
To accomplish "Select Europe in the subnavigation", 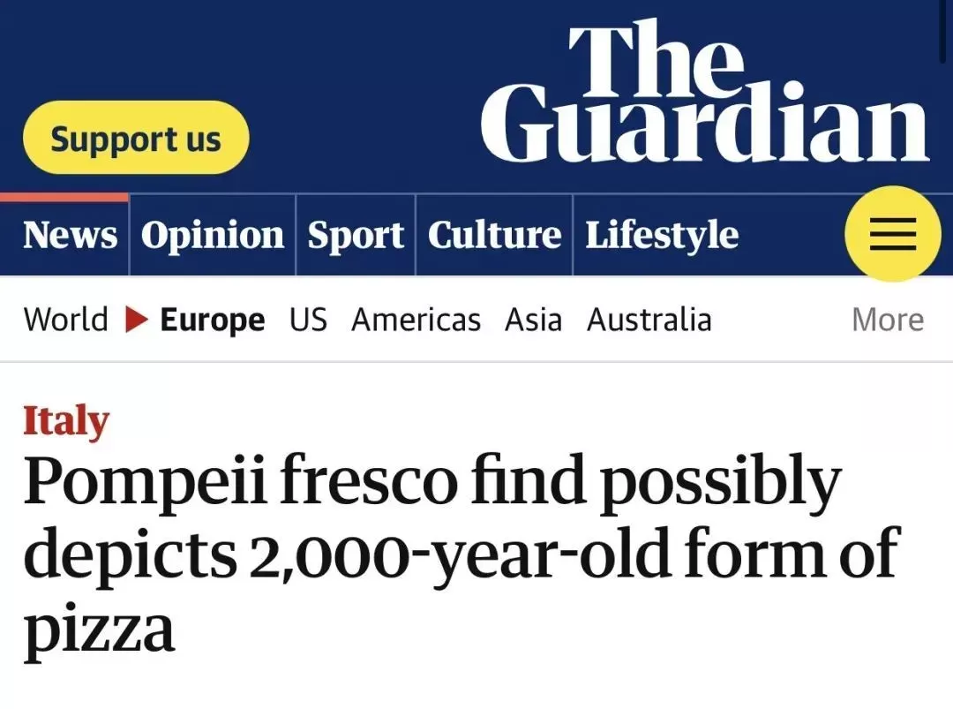I will 212,321.
